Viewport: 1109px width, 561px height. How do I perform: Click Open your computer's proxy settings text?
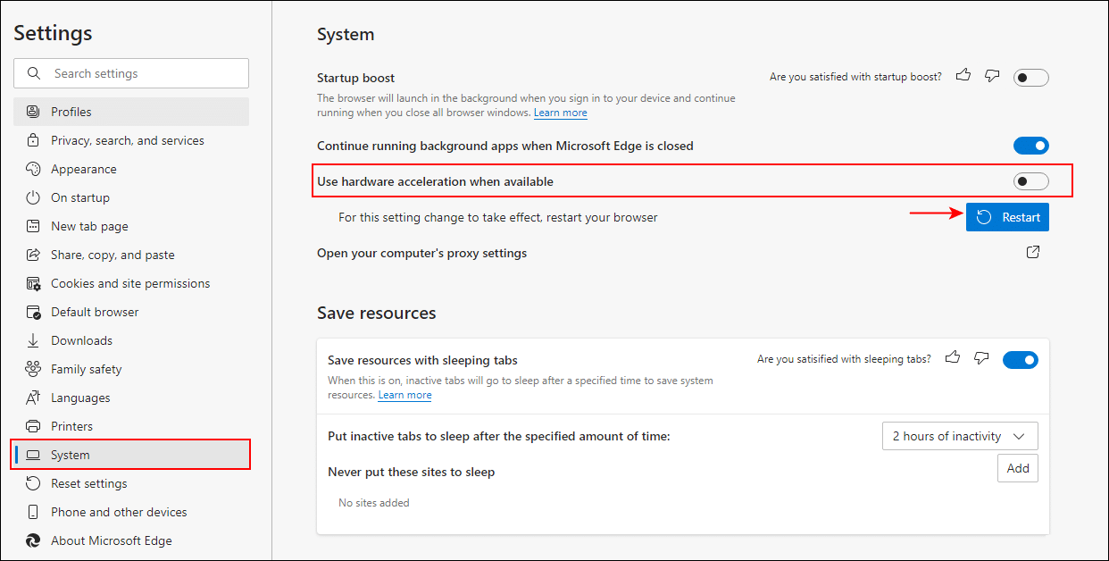421,253
